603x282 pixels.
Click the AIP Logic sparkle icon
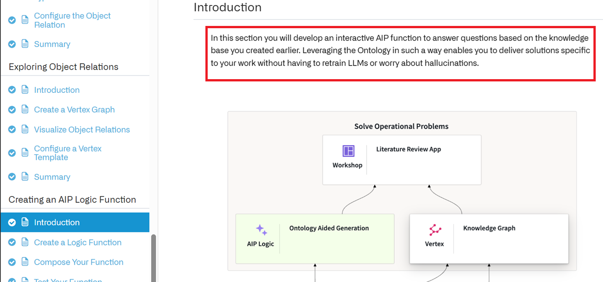[x=261, y=230]
